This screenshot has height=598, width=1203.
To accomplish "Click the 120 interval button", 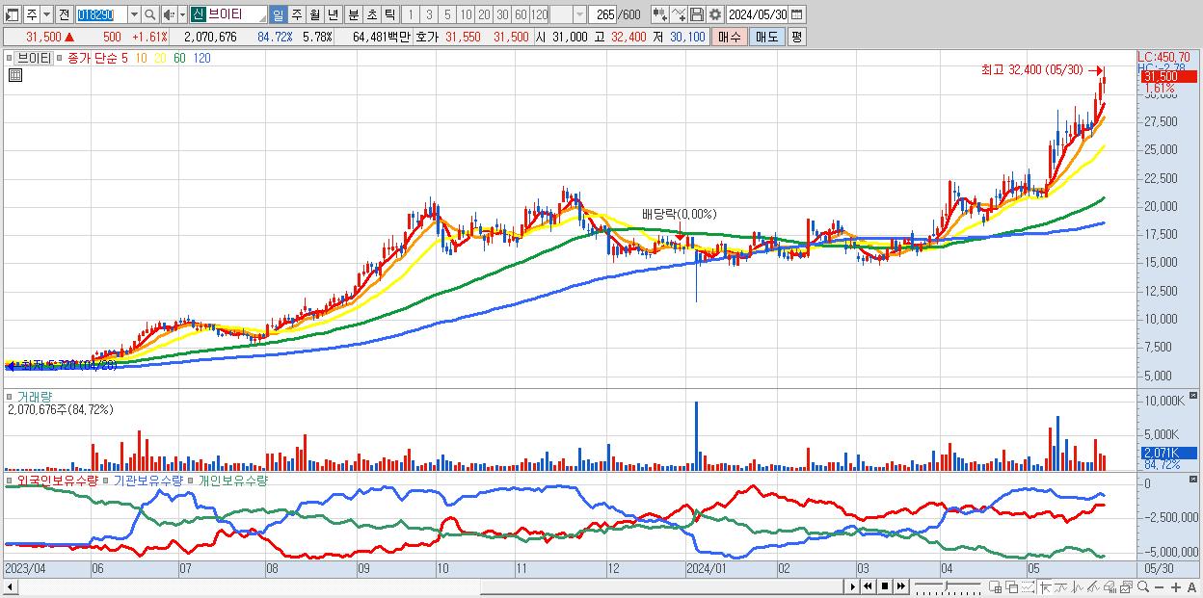I will click(539, 14).
